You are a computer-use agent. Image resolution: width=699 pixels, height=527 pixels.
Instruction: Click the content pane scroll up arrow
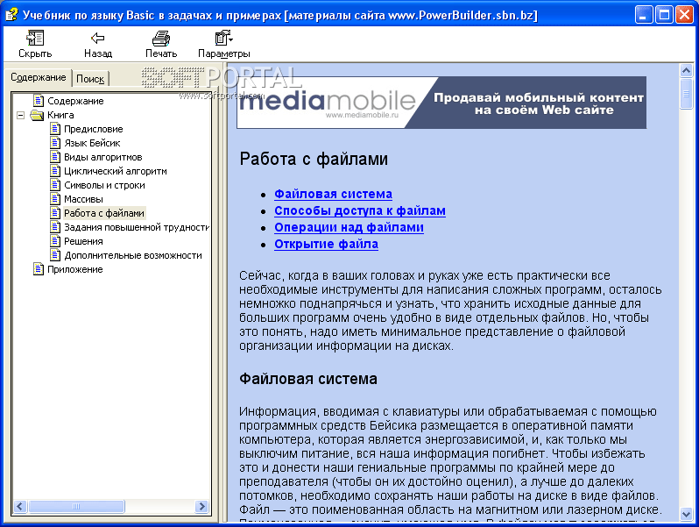686,70
